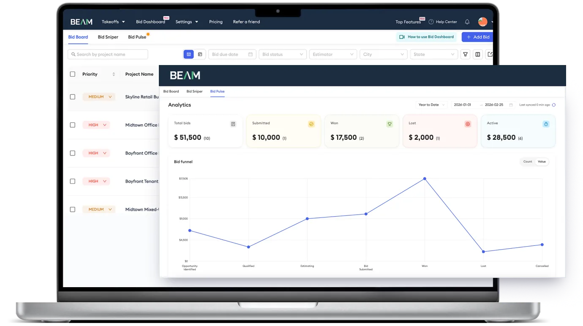Screen dimensions: 583x326
Task: Switch to the calendar view icon
Action: coord(200,54)
